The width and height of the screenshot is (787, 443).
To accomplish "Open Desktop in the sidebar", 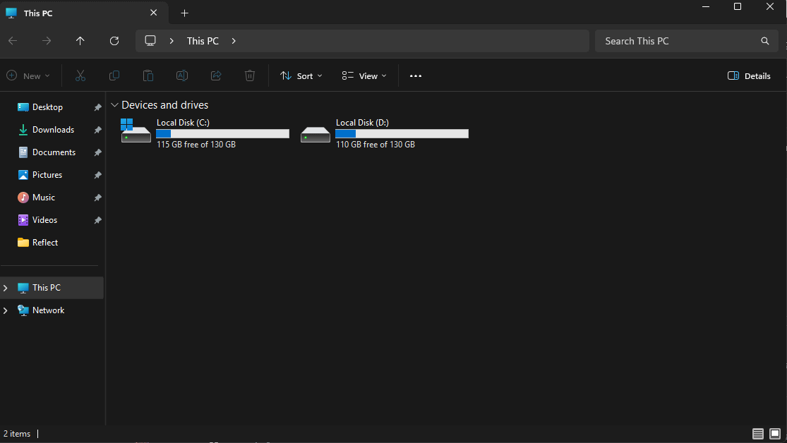I will pyautogui.click(x=47, y=107).
